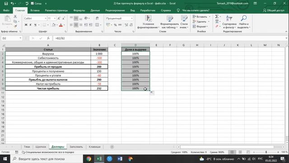Apply the comma thousands separator style (000)
This screenshot has width=289, height=163.
click(120, 25)
